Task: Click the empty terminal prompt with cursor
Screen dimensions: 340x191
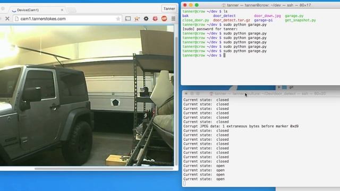Action: pos(204,55)
